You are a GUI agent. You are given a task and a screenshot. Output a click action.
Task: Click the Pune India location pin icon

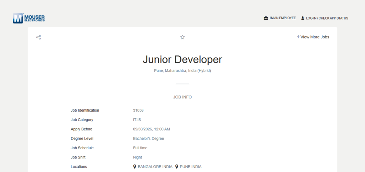[177, 167]
